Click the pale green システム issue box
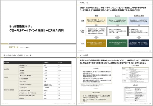The width and height of the screenshot is (153, 106). coord(117,21)
